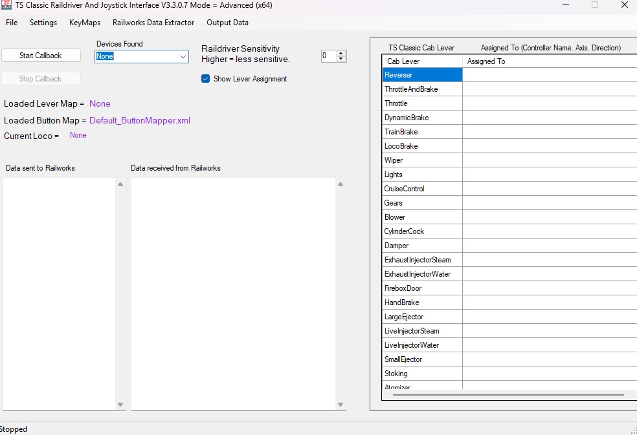Select the SmallEjector lever row
Image resolution: width=637 pixels, height=435 pixels.
(x=422, y=359)
